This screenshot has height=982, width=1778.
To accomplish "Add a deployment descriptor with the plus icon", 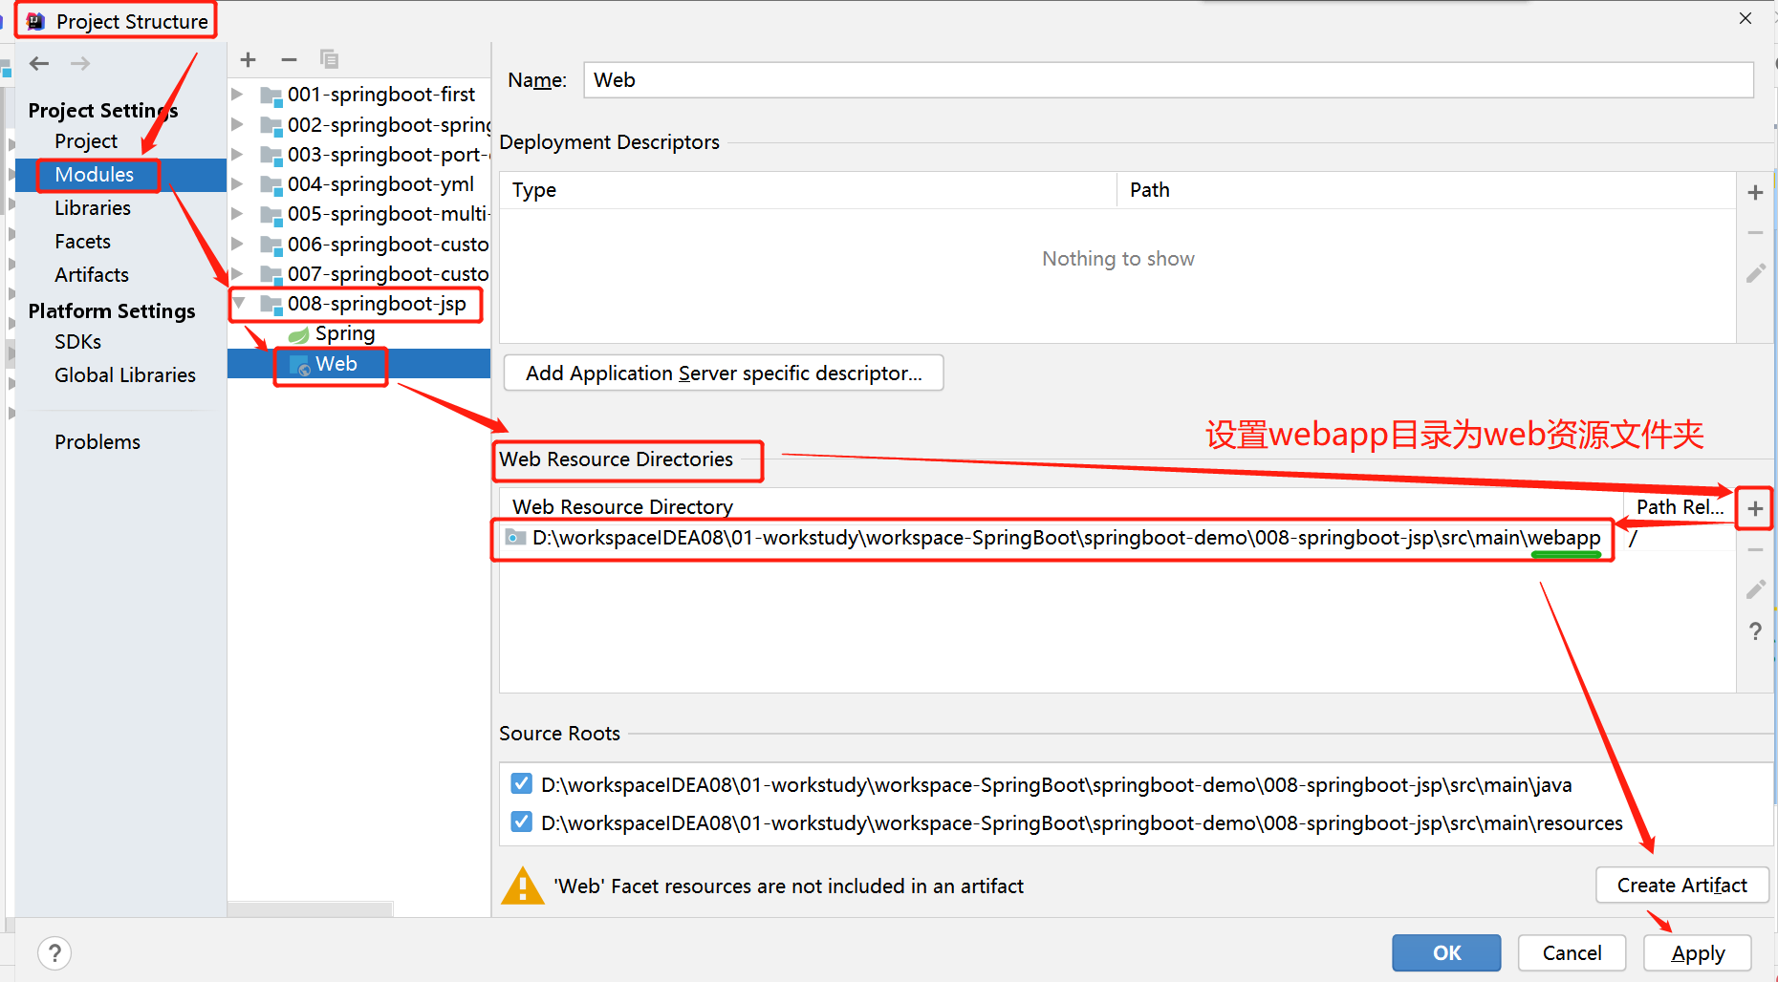I will 1755,193.
